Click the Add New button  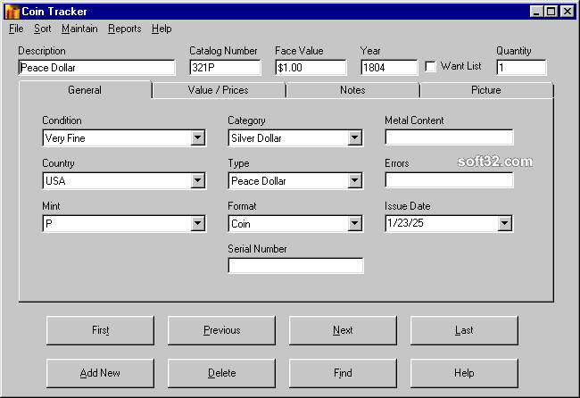(x=100, y=373)
